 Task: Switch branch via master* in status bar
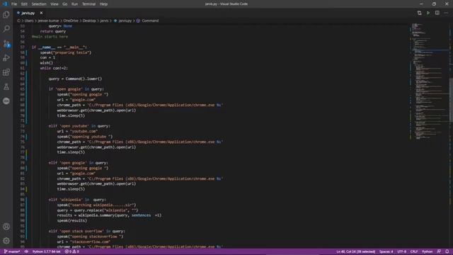pos(12,251)
